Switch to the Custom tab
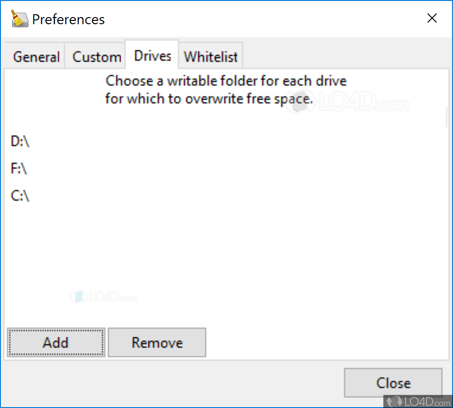Image resolution: width=453 pixels, height=408 pixels. pos(96,56)
